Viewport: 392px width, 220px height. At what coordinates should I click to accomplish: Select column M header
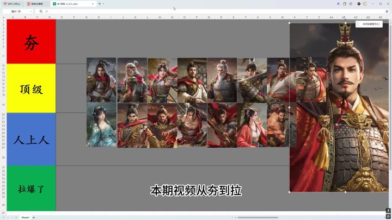[x=160, y=17]
